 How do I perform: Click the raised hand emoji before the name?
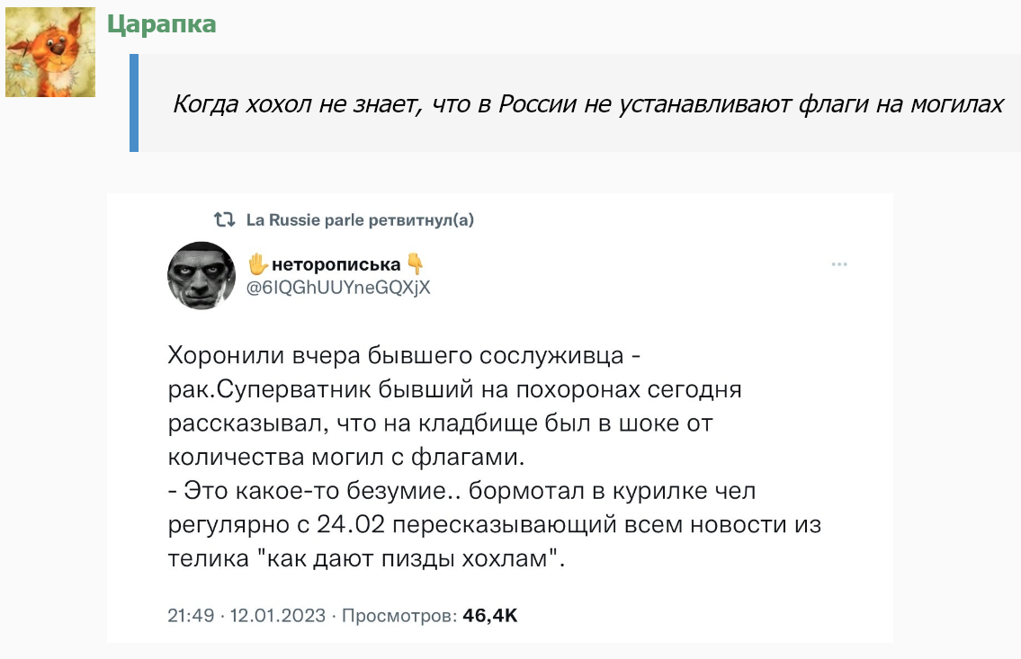point(258,264)
